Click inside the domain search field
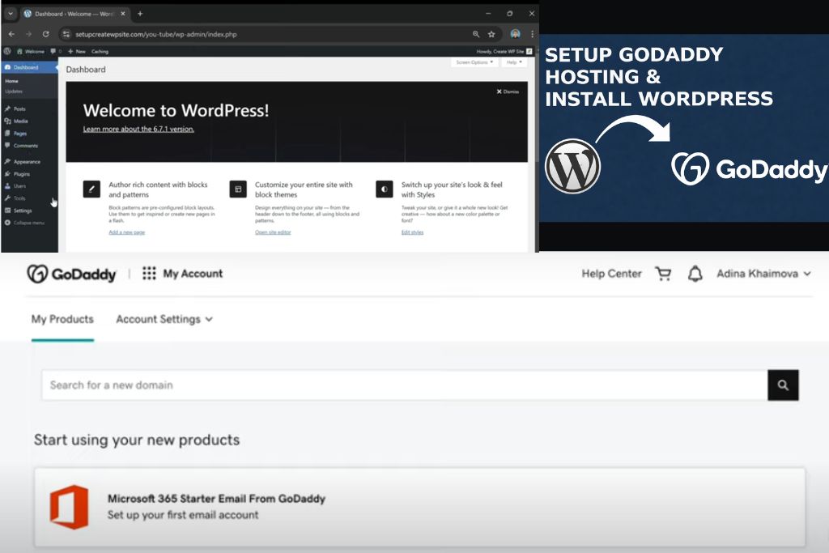 324,385
